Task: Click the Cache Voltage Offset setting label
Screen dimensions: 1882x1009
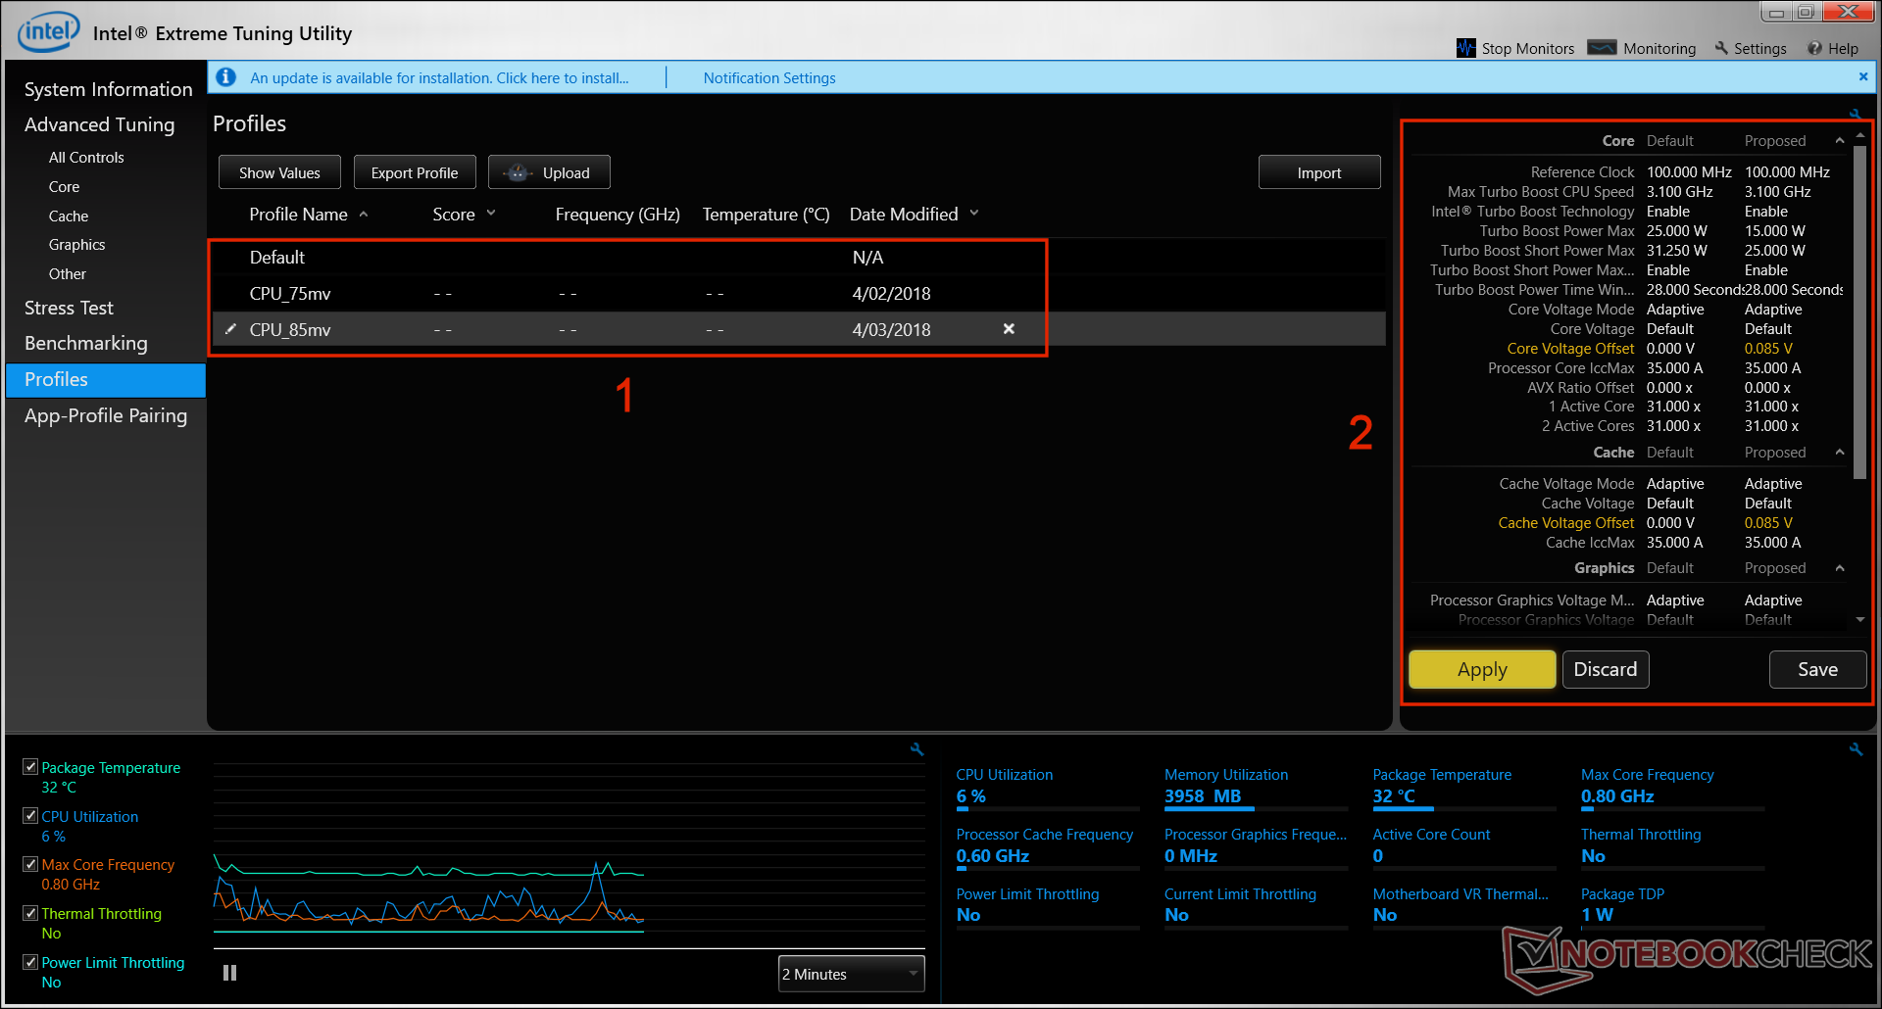Action: point(1566,523)
